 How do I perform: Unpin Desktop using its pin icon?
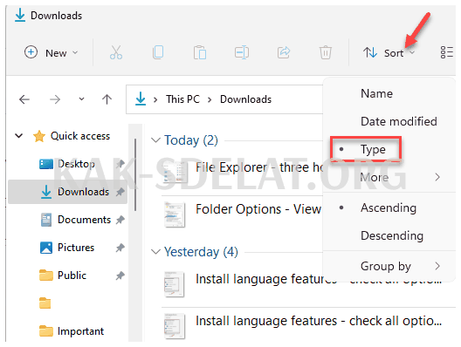[x=120, y=164]
